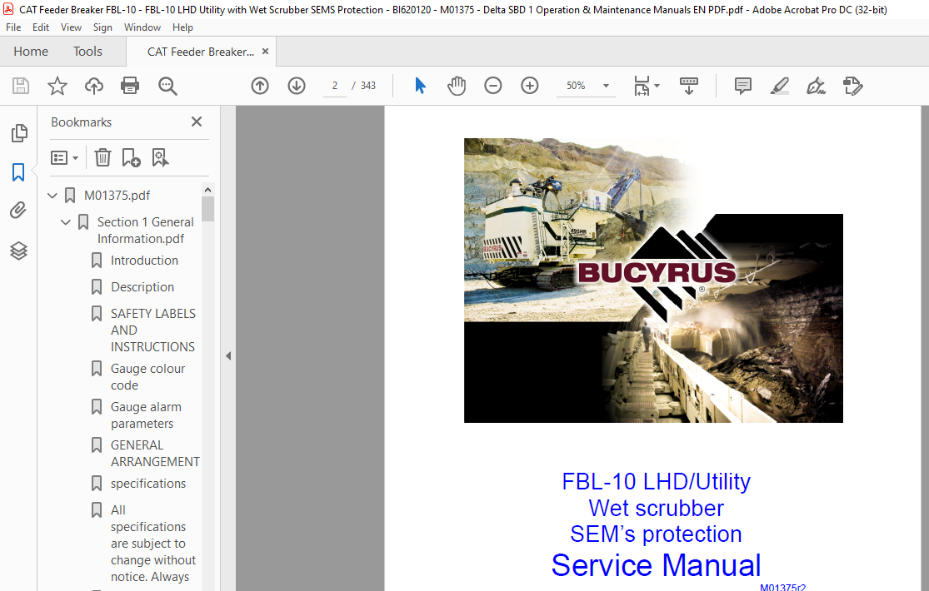Open the View menu

[x=71, y=27]
